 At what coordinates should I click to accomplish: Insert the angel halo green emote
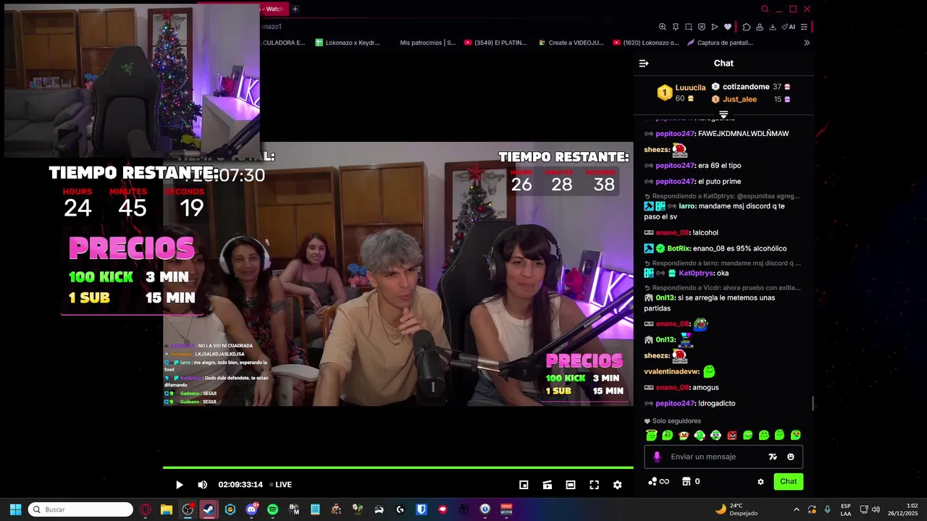[x=651, y=435]
